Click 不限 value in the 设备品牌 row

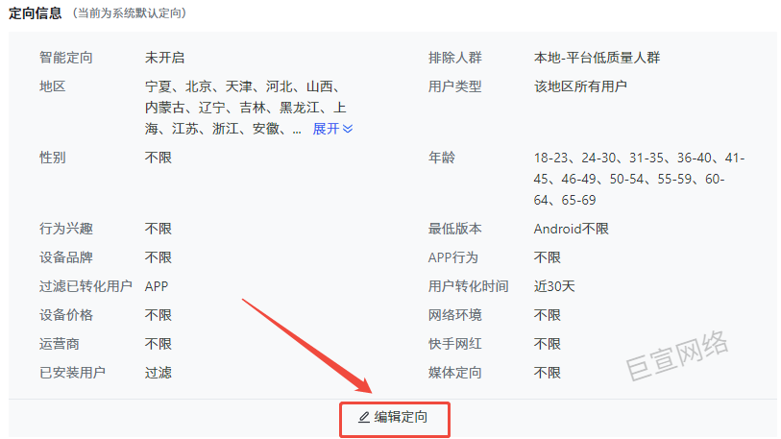click(158, 257)
